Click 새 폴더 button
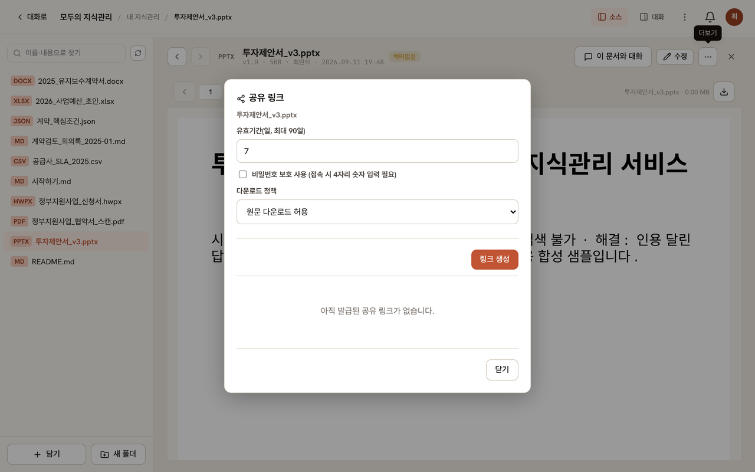The width and height of the screenshot is (755, 472). pos(119,454)
